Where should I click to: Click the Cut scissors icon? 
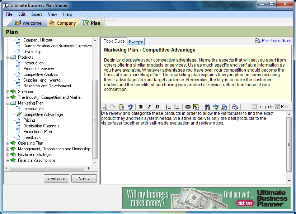(x=105, y=107)
